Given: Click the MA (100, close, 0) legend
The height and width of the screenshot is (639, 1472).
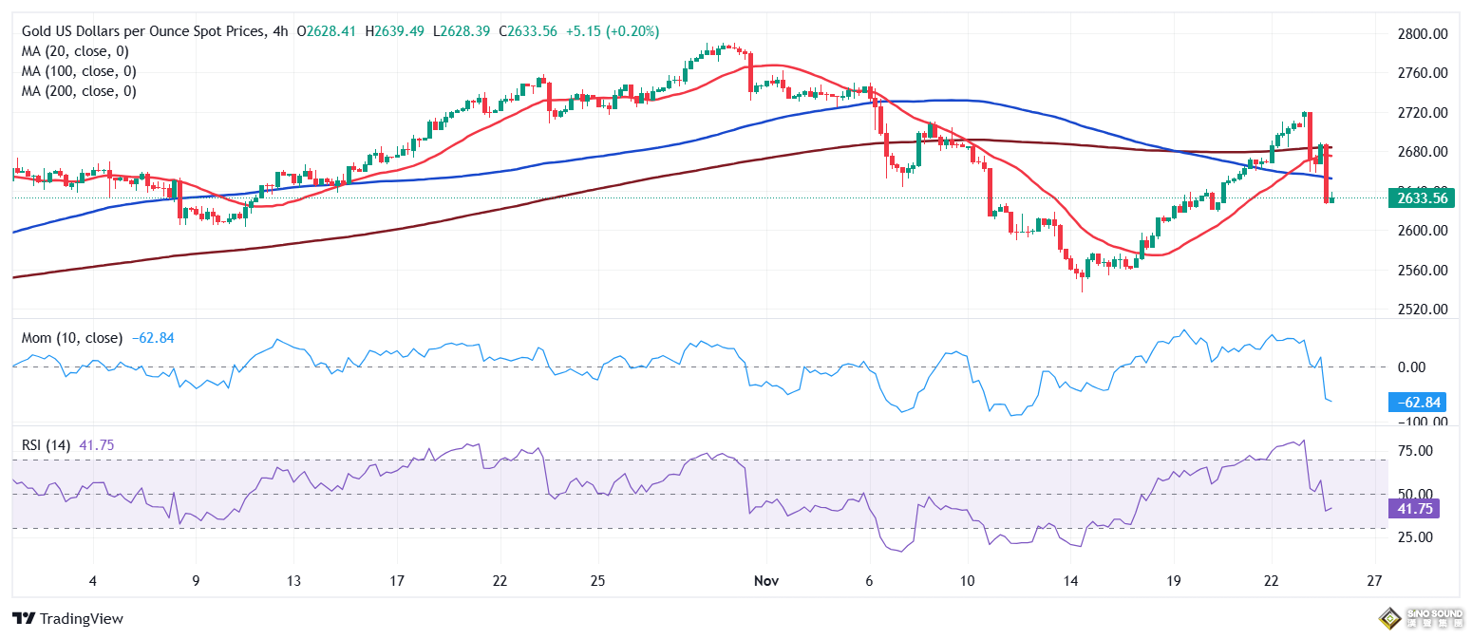Looking at the screenshot, I should tap(79, 71).
